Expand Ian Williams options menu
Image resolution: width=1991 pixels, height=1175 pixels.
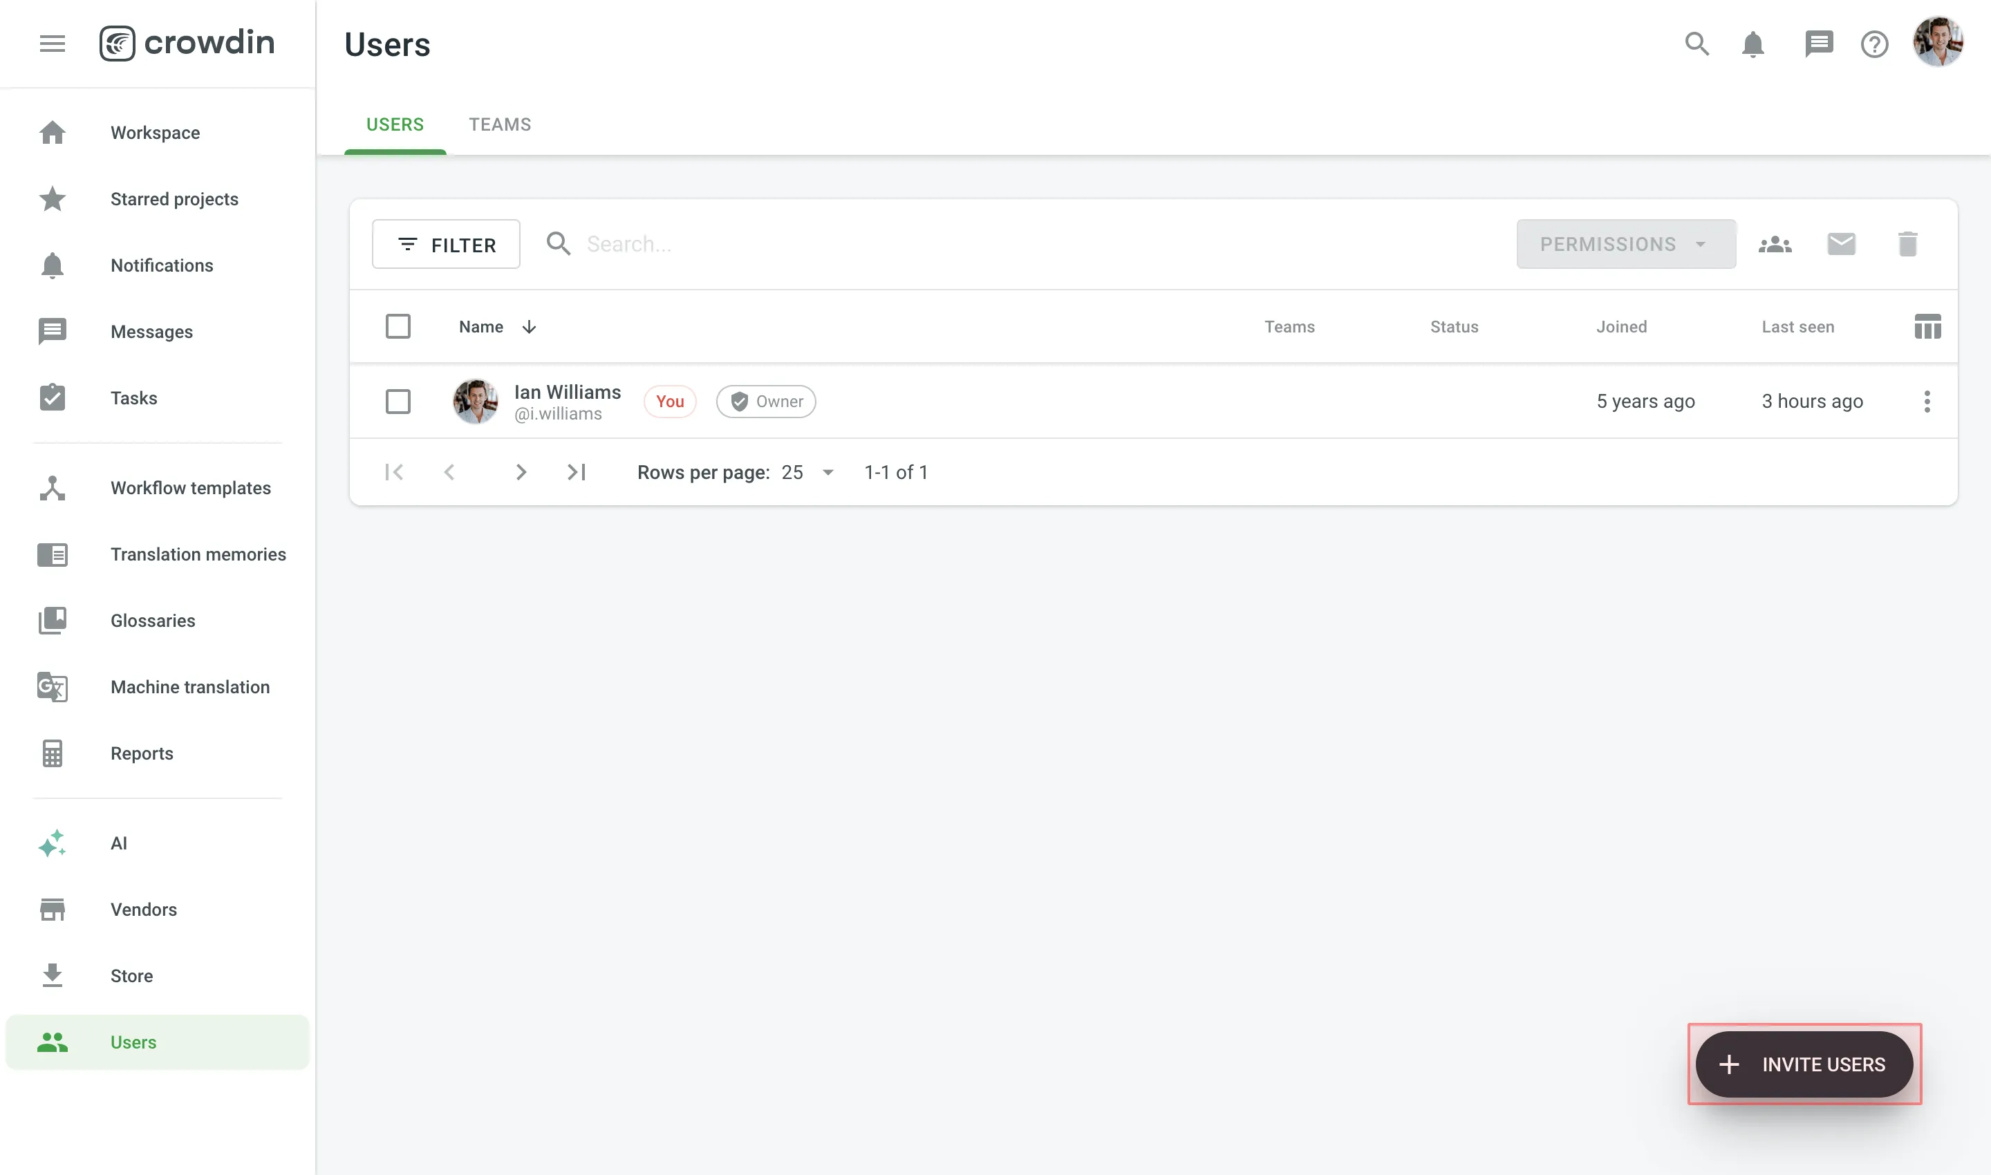(x=1928, y=402)
